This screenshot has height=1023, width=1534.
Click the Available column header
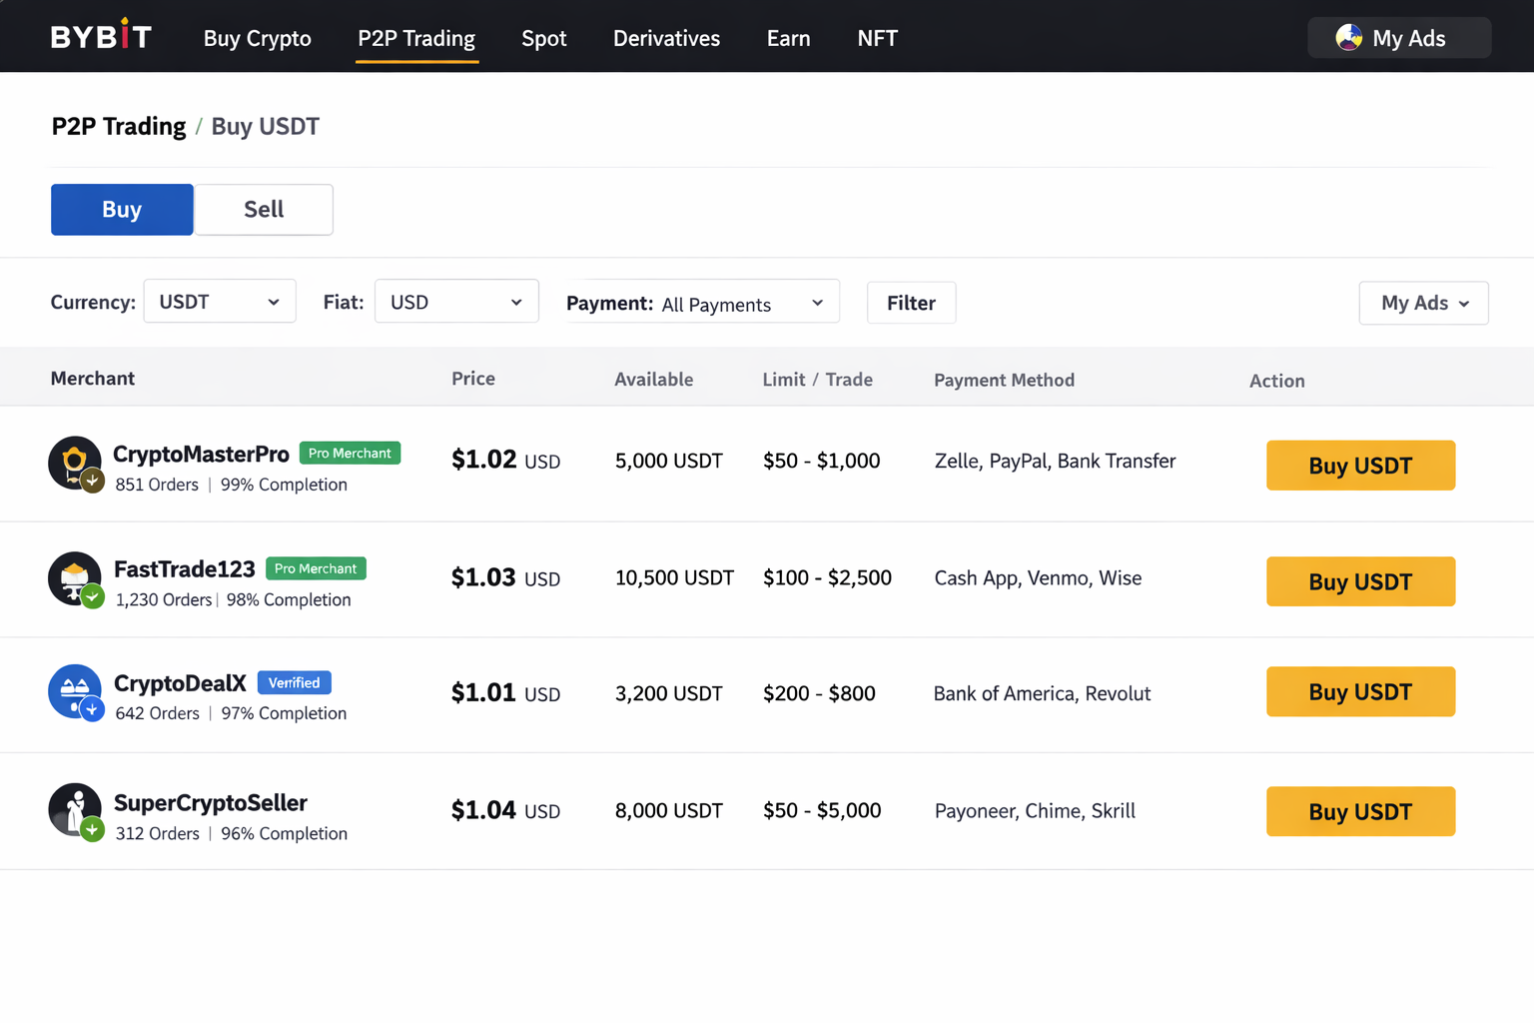654,380
